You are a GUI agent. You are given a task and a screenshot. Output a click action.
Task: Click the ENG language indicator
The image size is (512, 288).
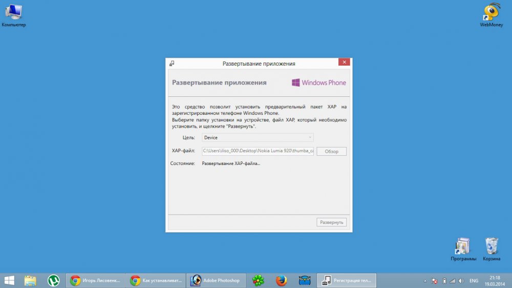click(474, 281)
